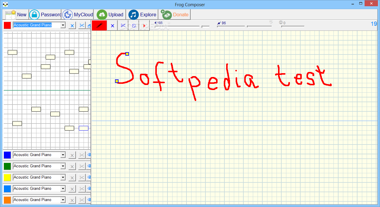Click the tempo lightning icon showing 96

point(219,23)
